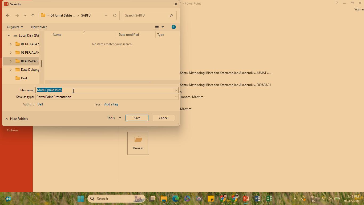Viewport: 364px width, 205px height.
Task: Open the Save as type dropdown
Action: 107,97
